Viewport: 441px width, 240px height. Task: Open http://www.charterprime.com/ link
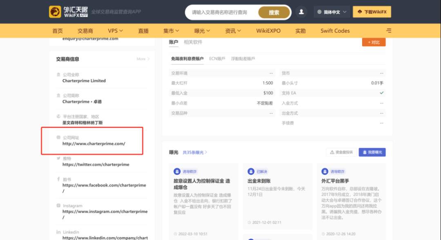click(94, 144)
